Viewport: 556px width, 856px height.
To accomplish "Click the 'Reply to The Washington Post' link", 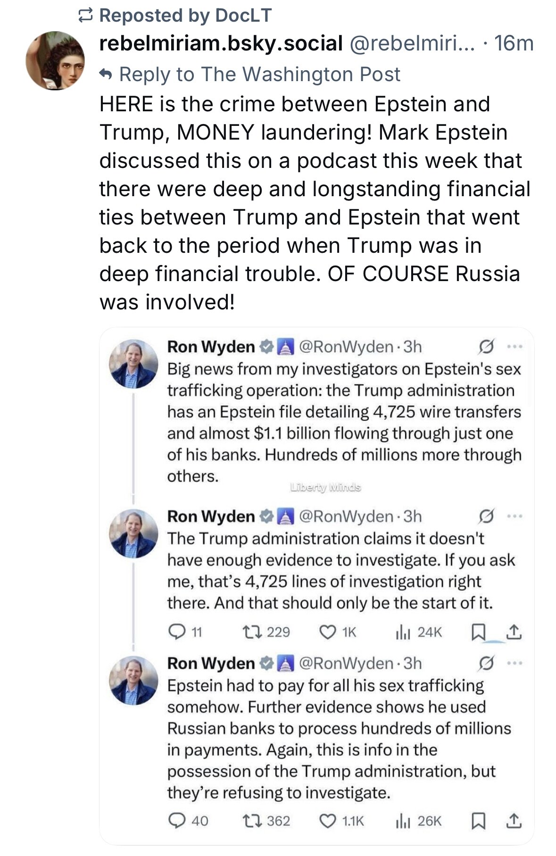I will [x=259, y=75].
